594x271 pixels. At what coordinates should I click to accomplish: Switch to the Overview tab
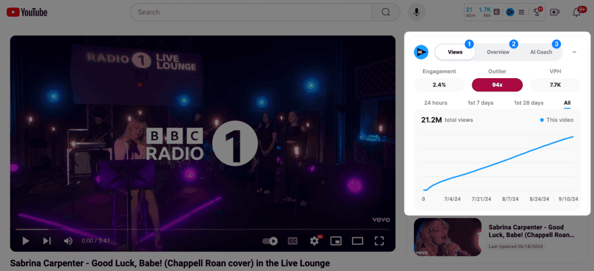point(498,52)
